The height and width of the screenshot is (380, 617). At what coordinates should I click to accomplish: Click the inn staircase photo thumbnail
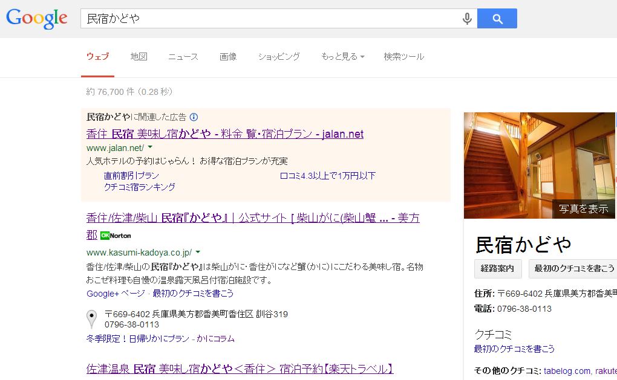click(540, 166)
